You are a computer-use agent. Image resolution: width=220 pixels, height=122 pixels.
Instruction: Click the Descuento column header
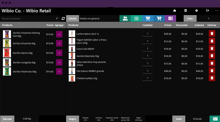182,25
